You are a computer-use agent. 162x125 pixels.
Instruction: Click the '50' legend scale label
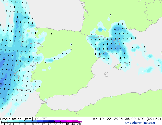(x=79, y=124)
